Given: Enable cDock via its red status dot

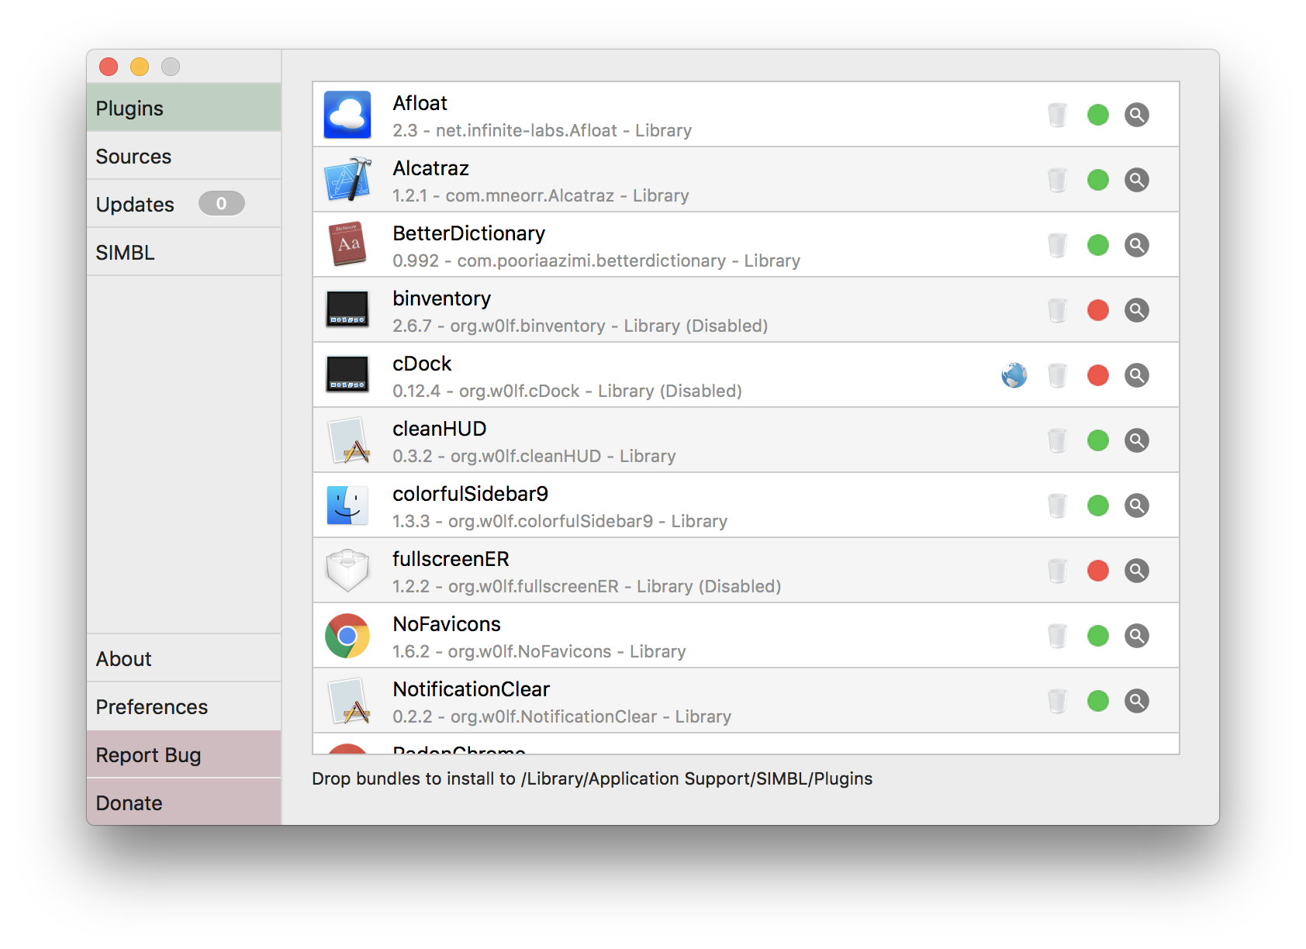Looking at the screenshot, I should [x=1098, y=375].
